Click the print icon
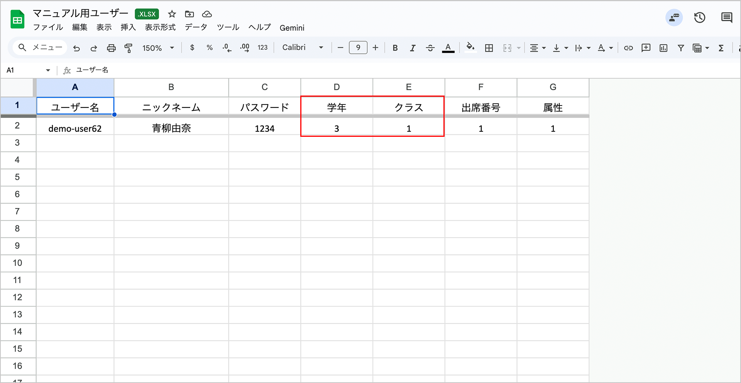This screenshot has width=741, height=383. tap(111, 48)
